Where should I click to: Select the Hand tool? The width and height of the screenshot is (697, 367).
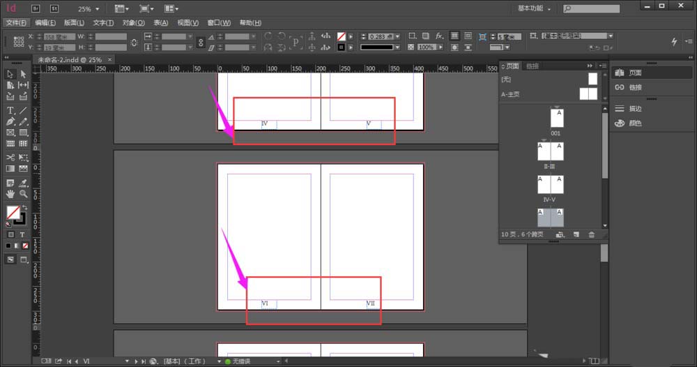coord(10,194)
